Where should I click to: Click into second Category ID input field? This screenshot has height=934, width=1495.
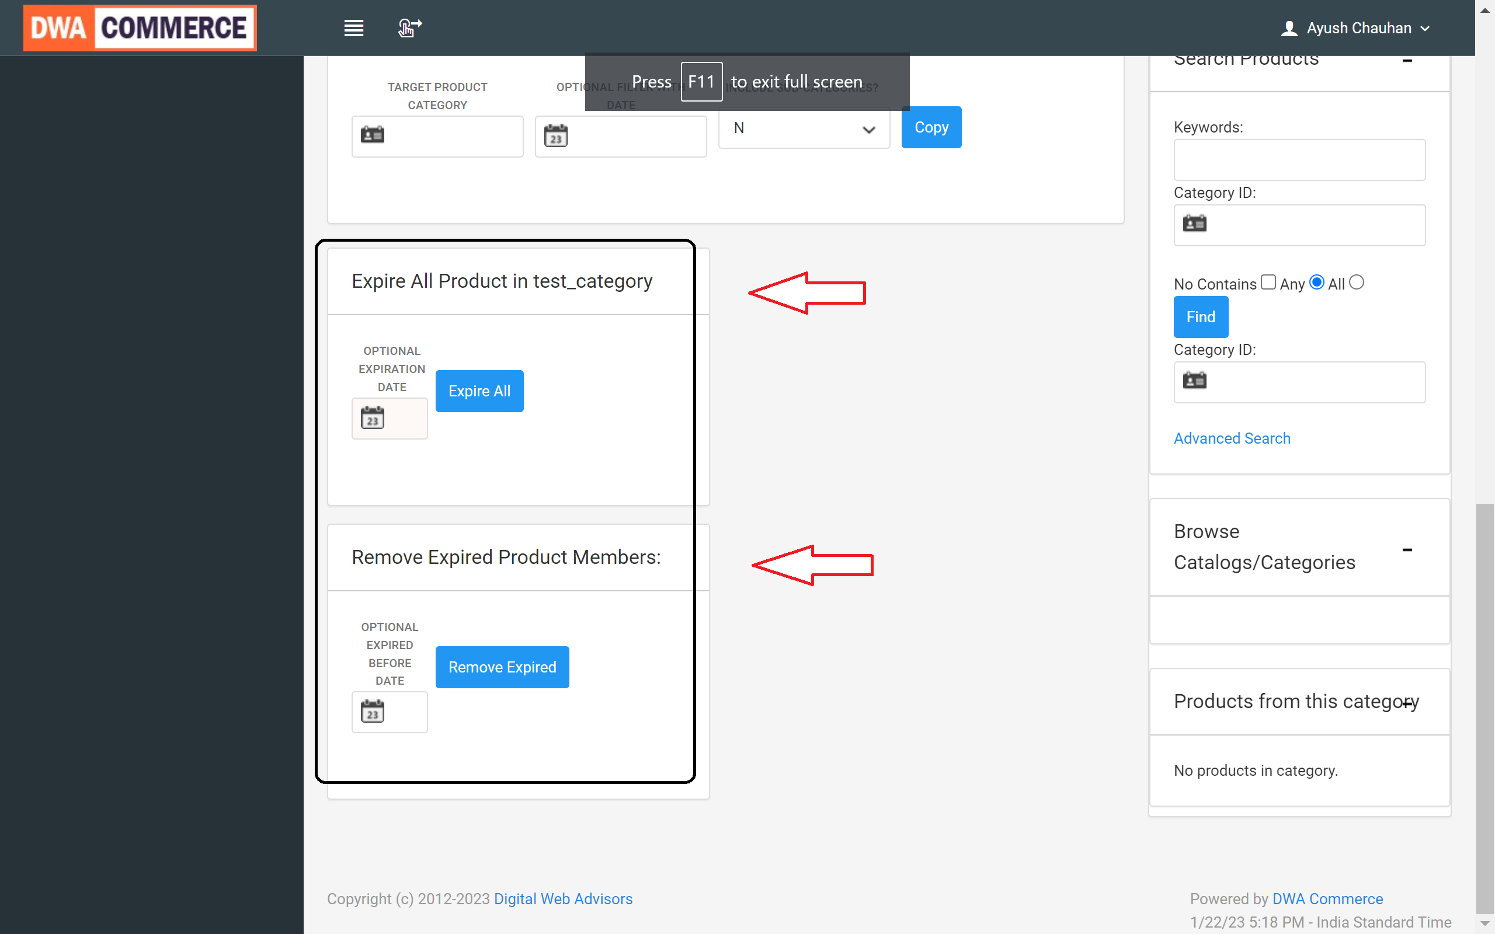coord(1299,382)
